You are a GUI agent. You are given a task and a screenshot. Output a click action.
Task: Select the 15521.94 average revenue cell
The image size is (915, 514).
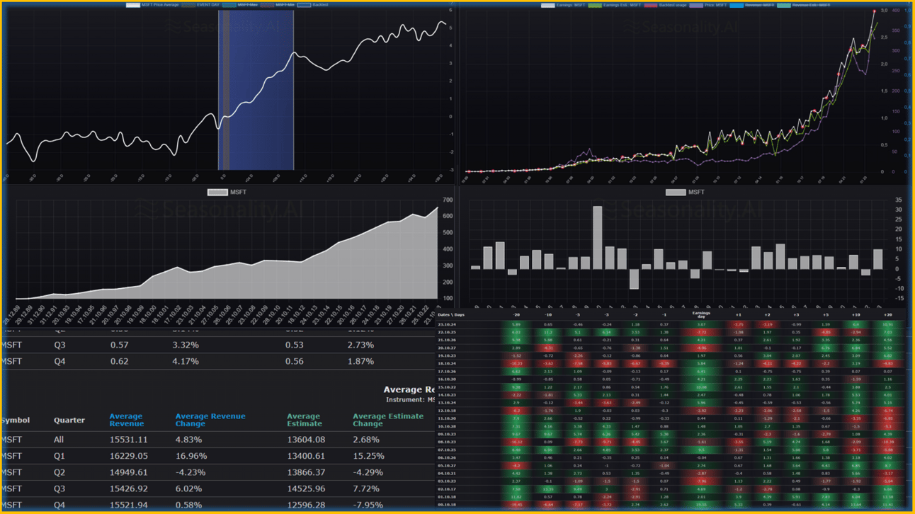129,505
